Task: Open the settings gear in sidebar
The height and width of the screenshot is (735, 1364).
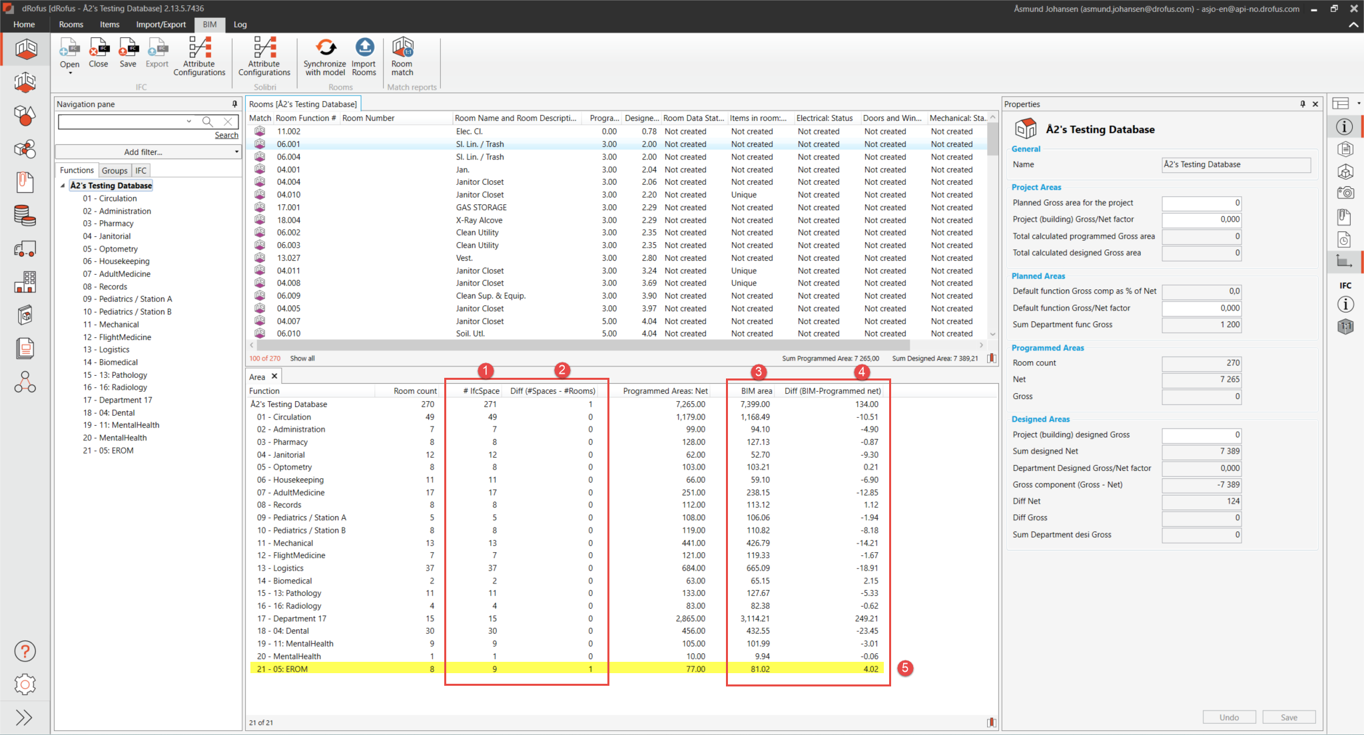Action: coord(25,684)
